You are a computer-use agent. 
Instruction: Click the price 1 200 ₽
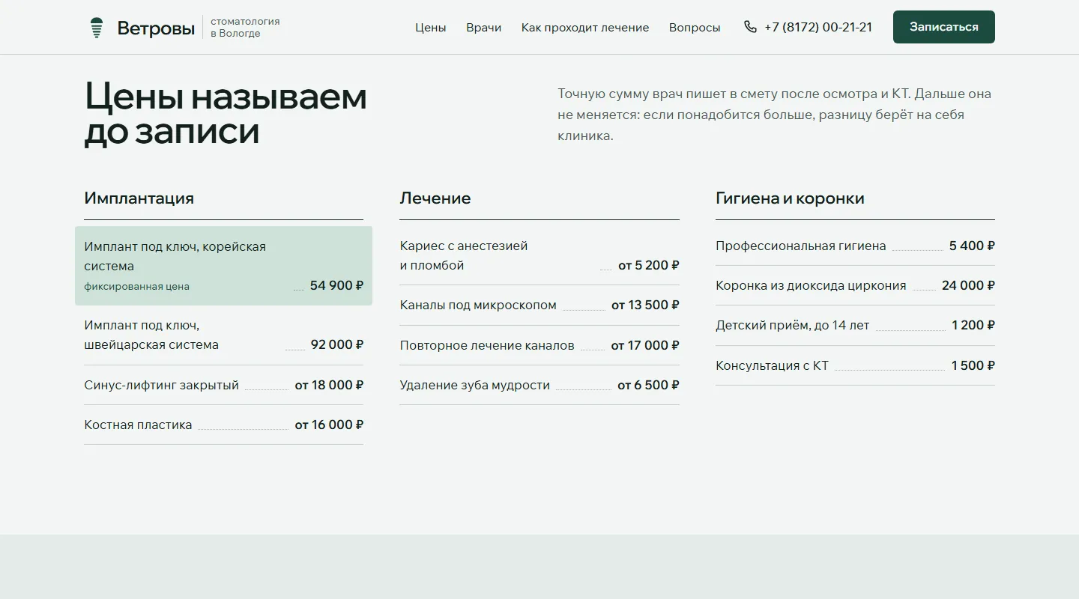(x=973, y=325)
